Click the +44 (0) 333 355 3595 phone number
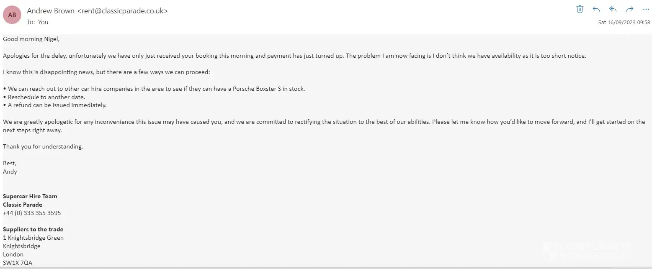652x269 pixels. click(x=32, y=213)
